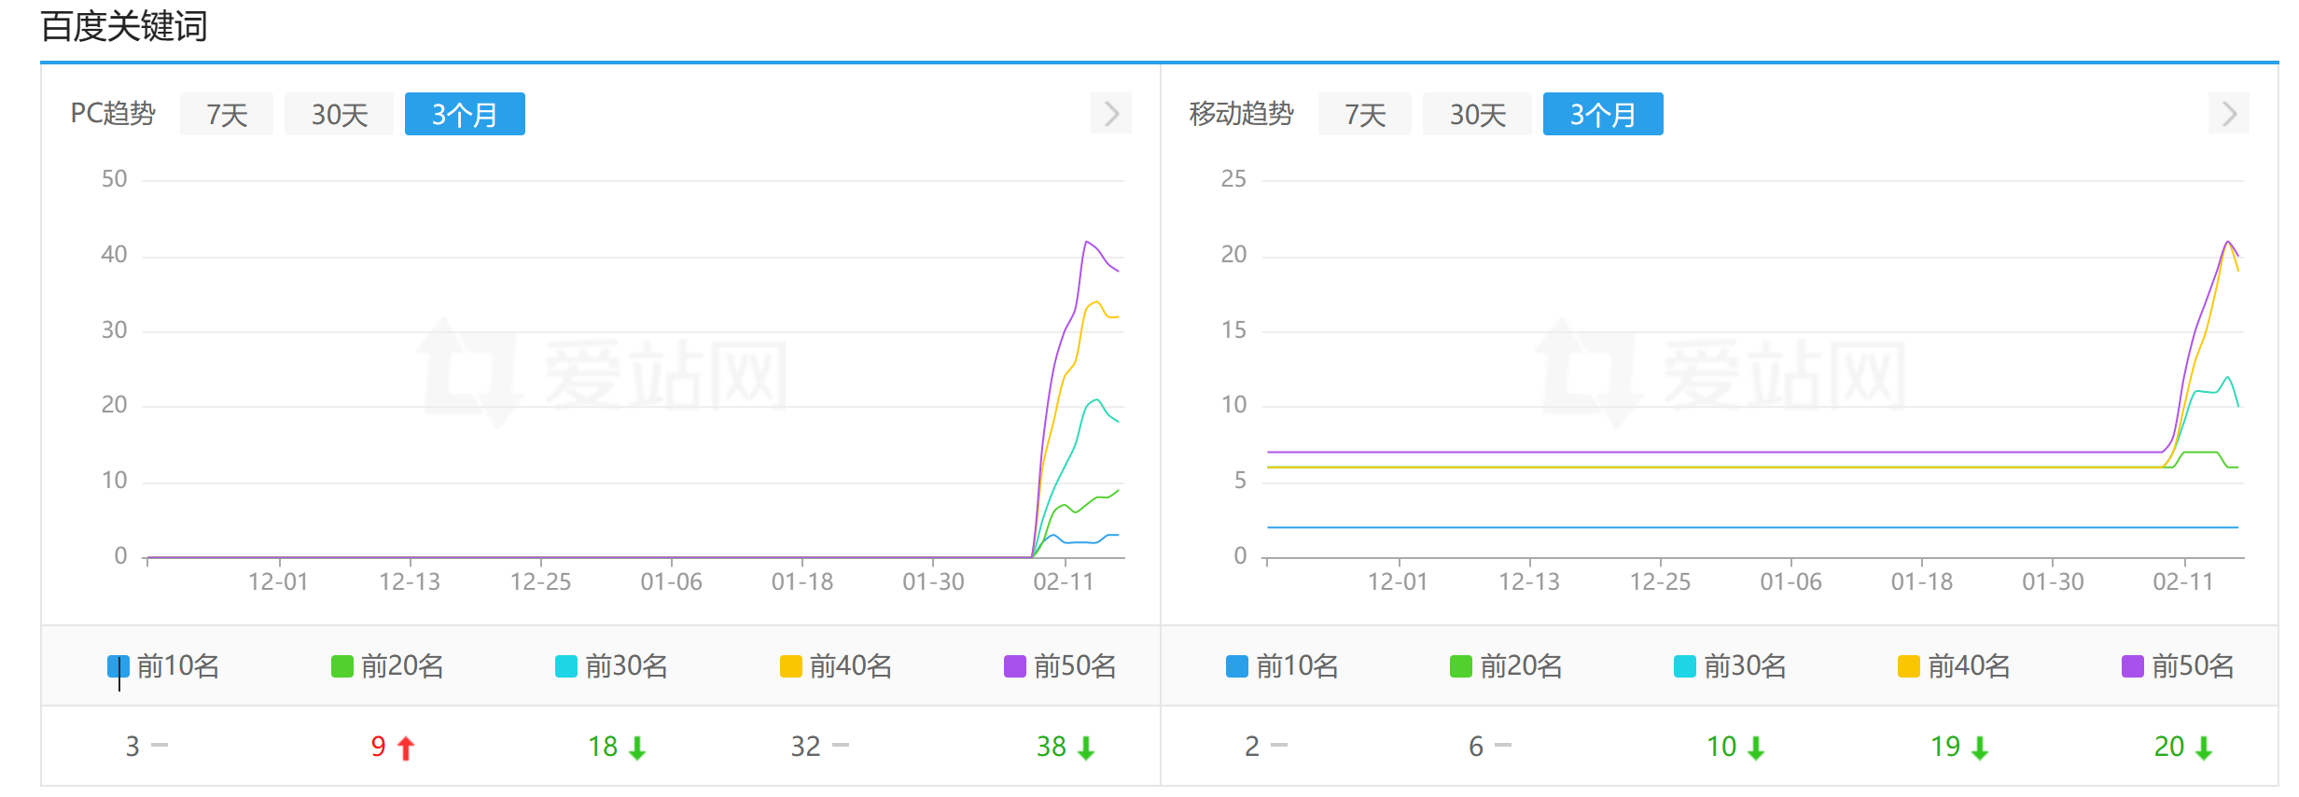Switch PC trend to 7天
The height and width of the screenshot is (797, 2299).
227,114
